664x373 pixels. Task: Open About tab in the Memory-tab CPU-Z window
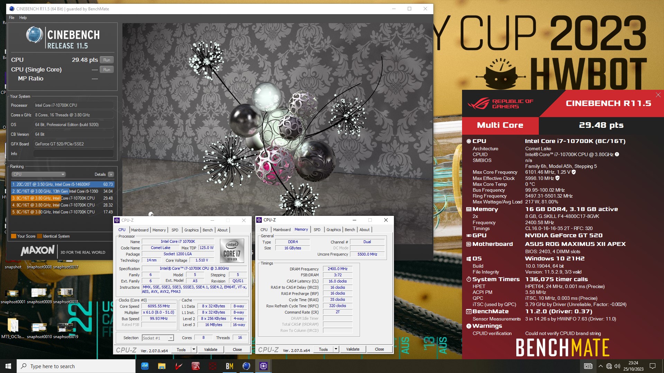point(365,230)
